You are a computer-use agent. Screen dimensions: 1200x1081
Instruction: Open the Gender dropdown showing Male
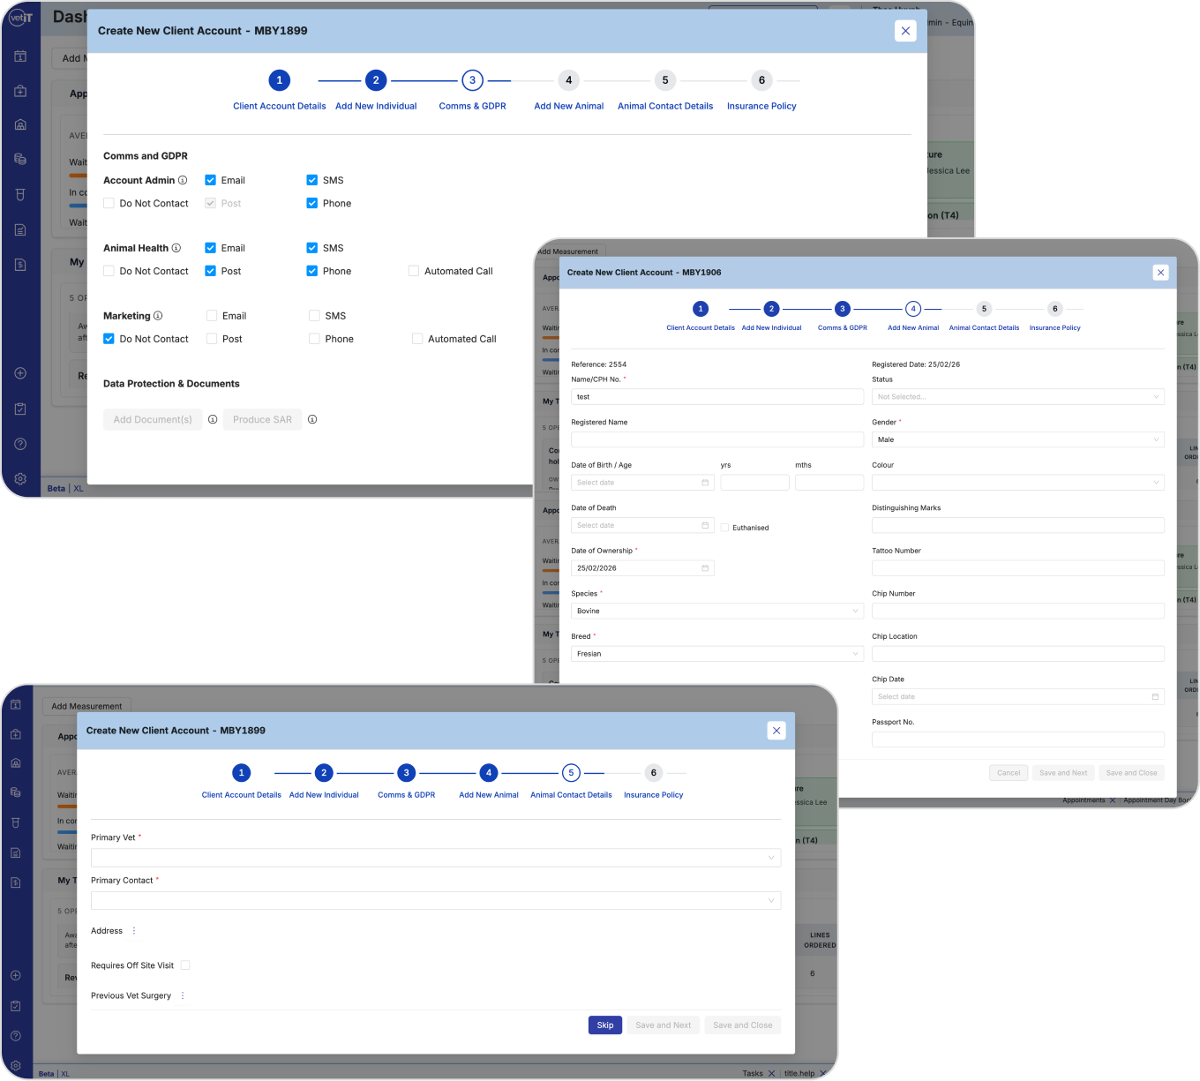click(1018, 439)
